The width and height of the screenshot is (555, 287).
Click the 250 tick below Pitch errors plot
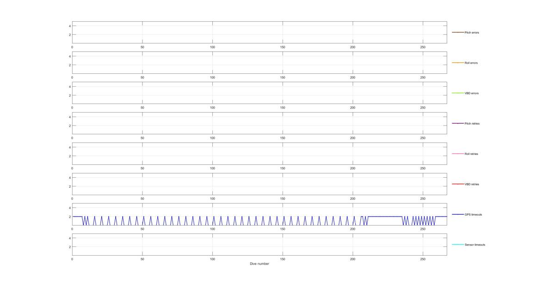tap(423, 47)
